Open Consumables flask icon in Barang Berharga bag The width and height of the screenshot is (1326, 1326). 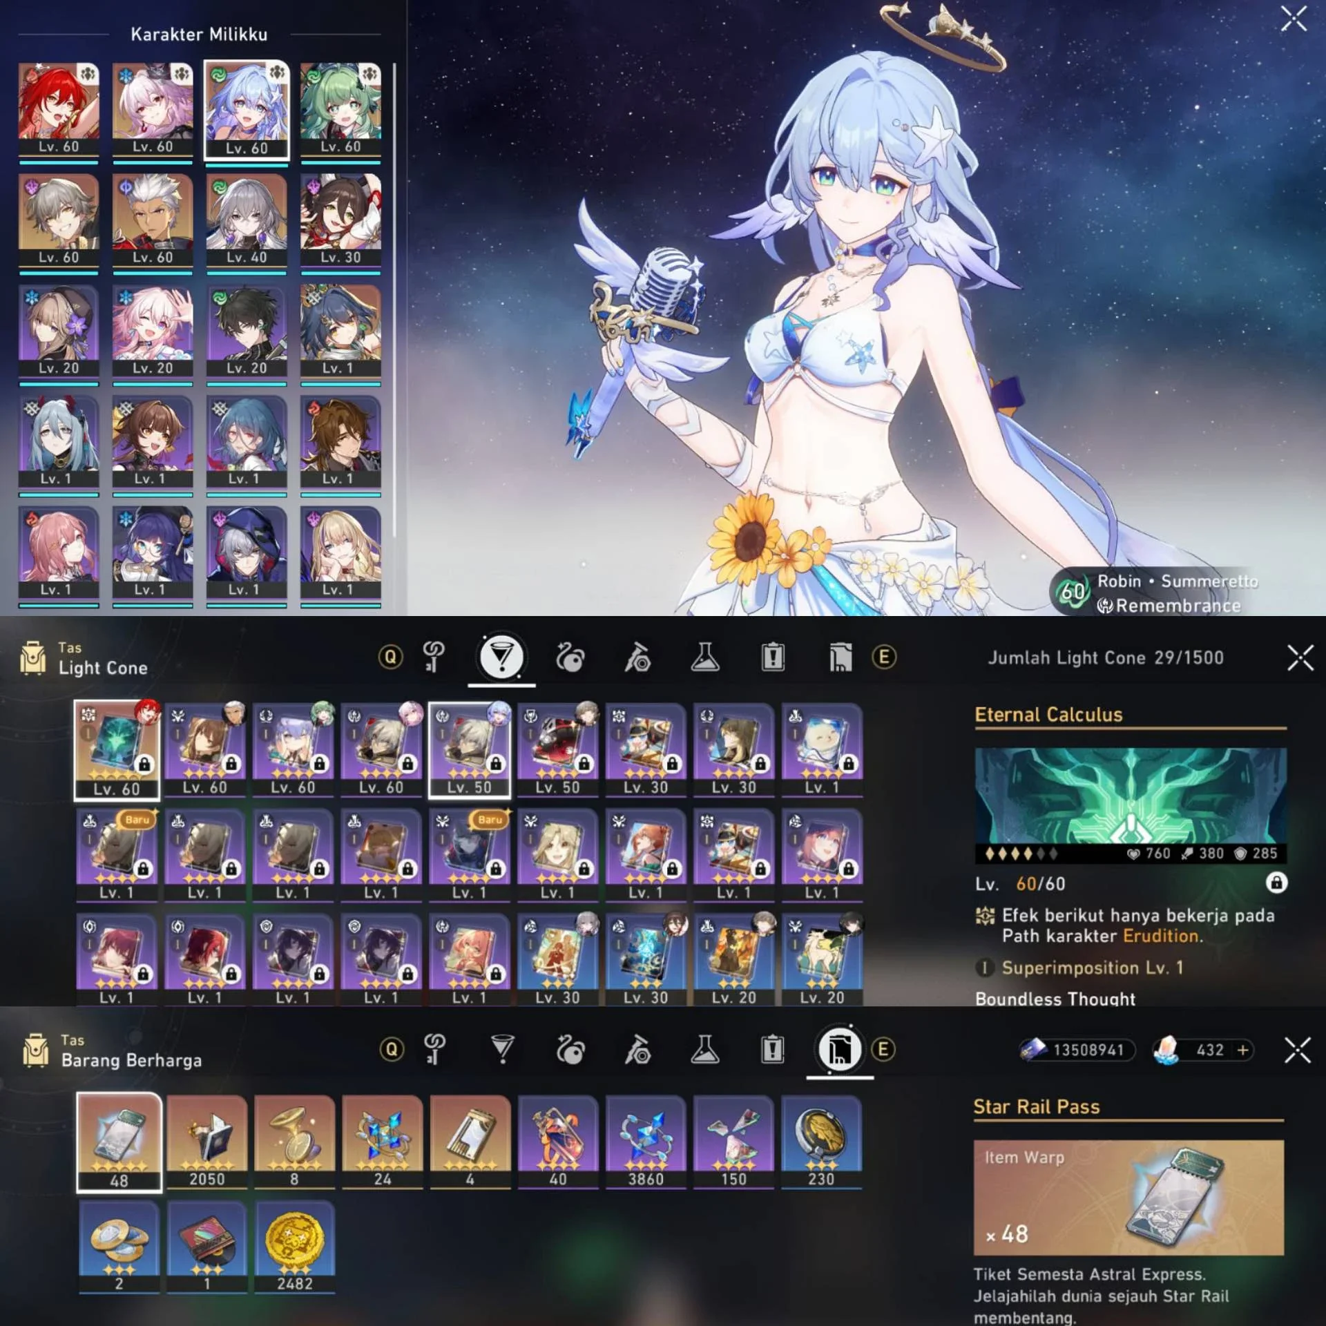[705, 1050]
